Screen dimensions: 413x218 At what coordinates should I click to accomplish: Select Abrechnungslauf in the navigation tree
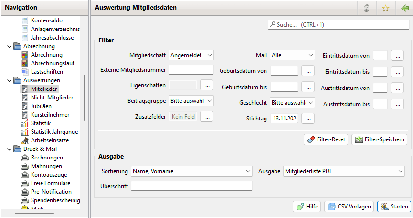(53, 63)
